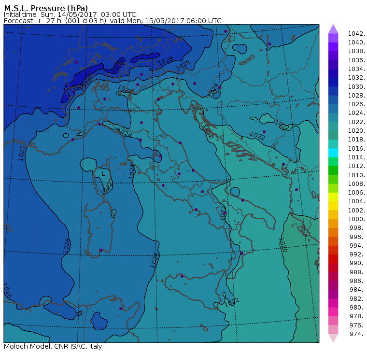Click the '1032.' legend value

pos(356,78)
